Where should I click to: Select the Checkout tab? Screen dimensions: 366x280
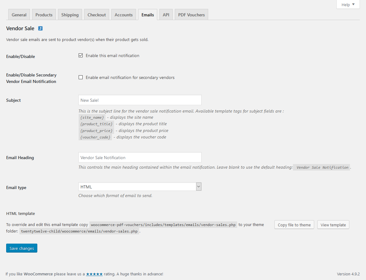point(97,15)
